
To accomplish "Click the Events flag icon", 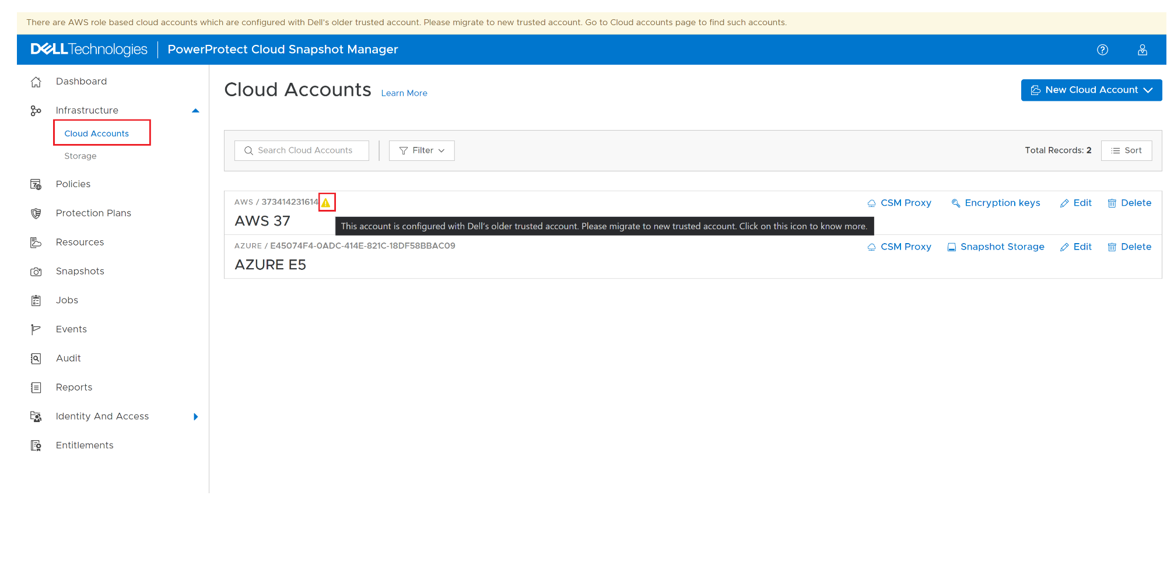I will pyautogui.click(x=36, y=329).
